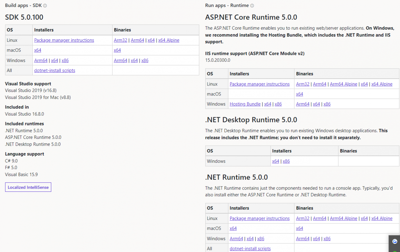
Task: Select the SDK 5.0.100 heading
Action: pos(24,17)
